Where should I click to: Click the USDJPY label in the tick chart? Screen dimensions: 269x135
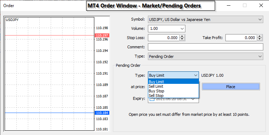(12, 20)
